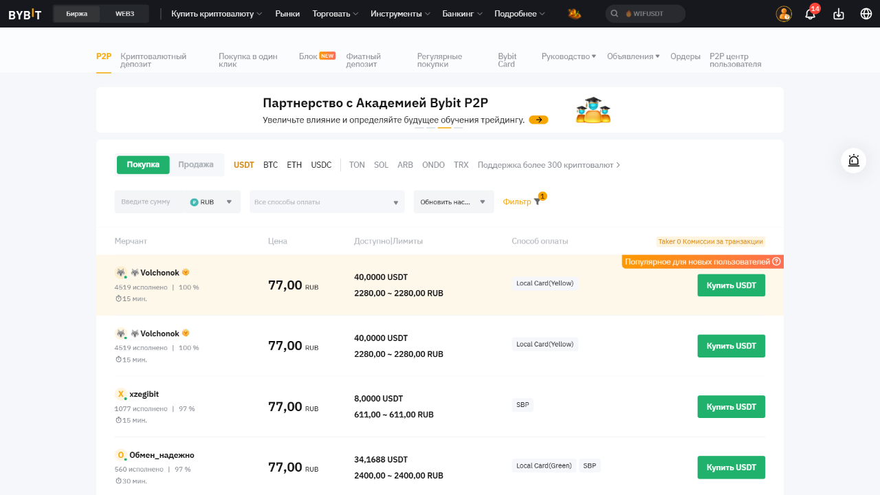
Task: Click the user profile avatar icon
Action: (784, 14)
